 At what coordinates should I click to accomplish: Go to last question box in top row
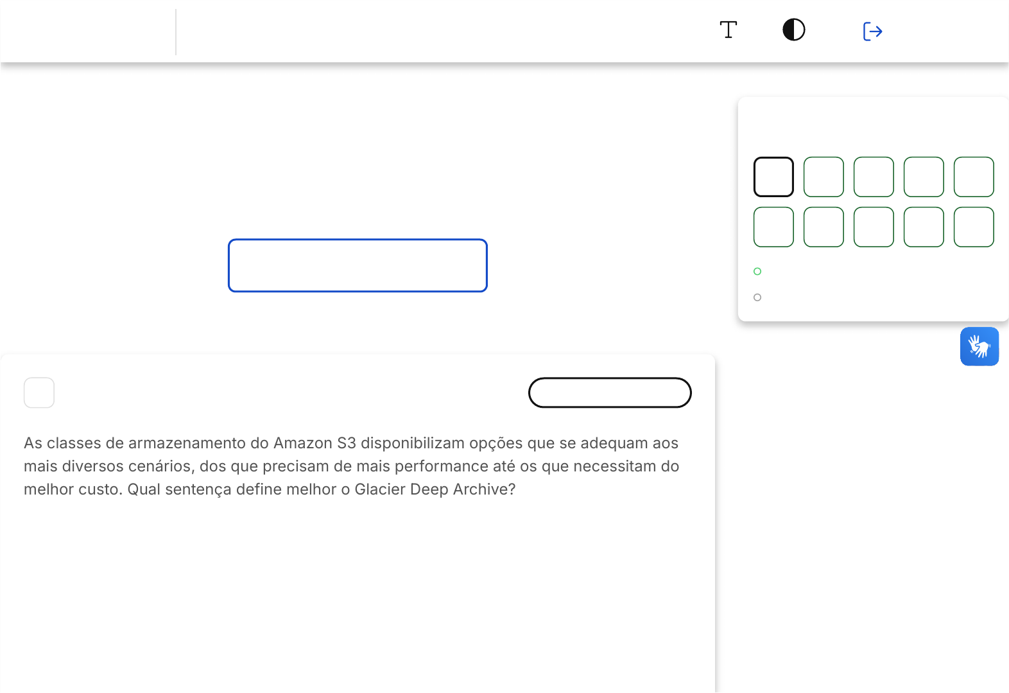click(974, 177)
